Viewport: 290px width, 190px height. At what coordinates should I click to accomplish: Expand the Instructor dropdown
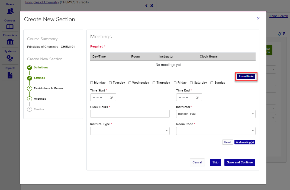point(216,114)
